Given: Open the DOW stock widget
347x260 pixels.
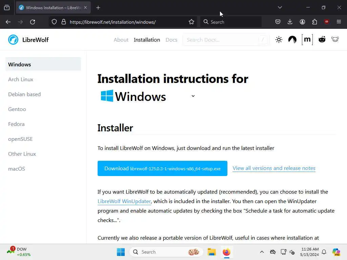Looking at the screenshot, I should pos(19,252).
